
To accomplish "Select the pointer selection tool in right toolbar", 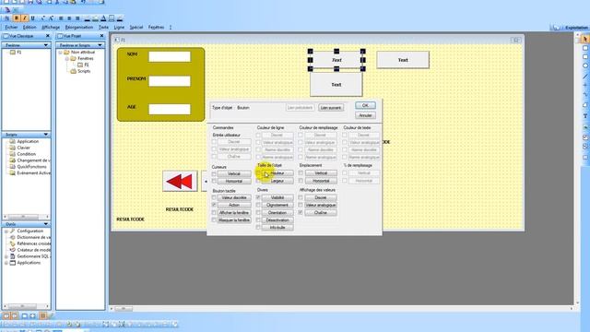I will [x=585, y=39].
